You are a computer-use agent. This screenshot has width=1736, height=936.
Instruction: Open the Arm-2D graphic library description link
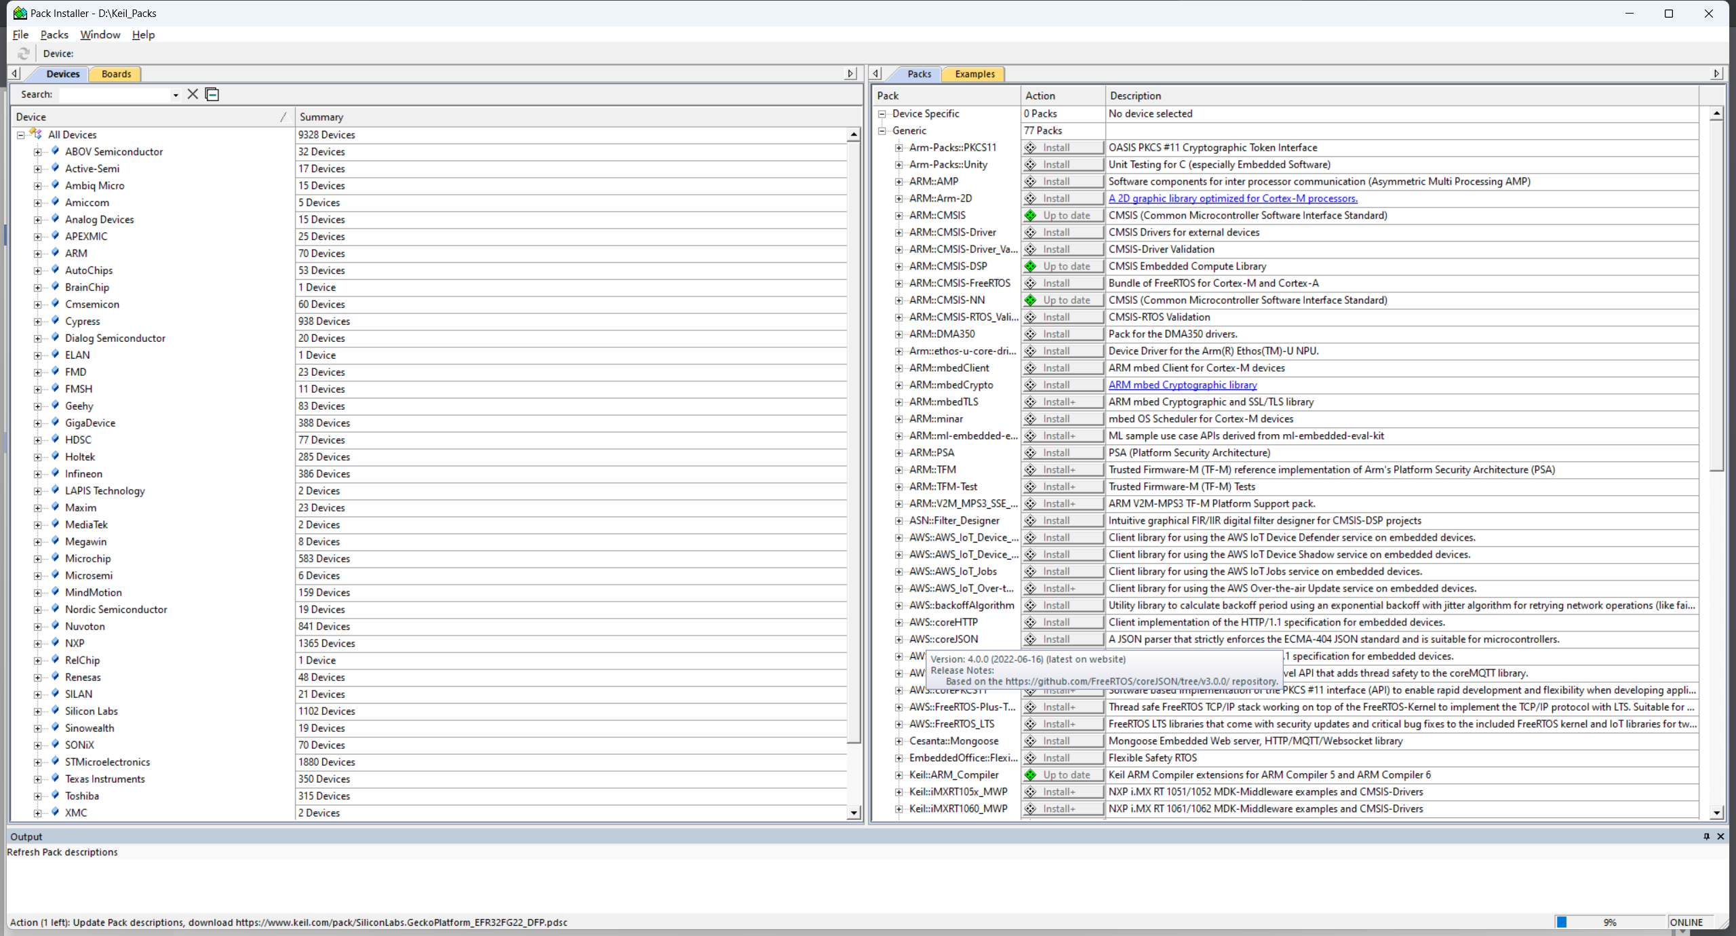tap(1233, 199)
